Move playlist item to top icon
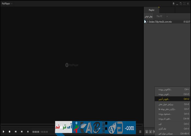191x136 pixels. click(147, 132)
